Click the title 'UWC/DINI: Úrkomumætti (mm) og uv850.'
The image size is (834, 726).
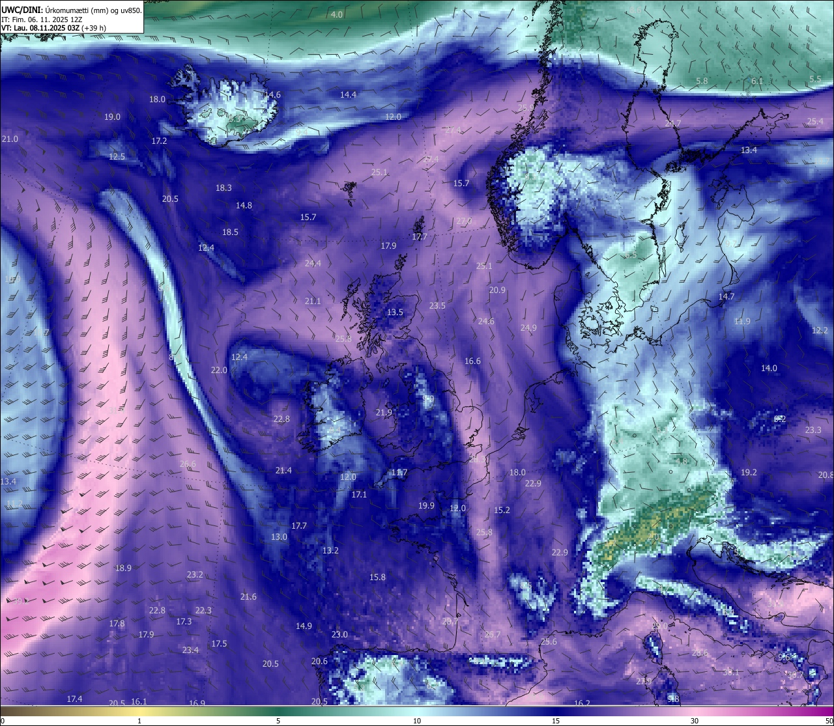[72, 10]
